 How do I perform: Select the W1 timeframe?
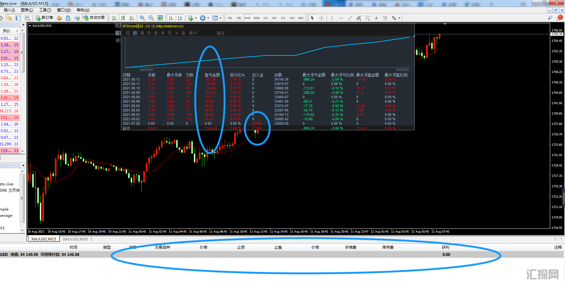pyautogui.click(x=292, y=18)
